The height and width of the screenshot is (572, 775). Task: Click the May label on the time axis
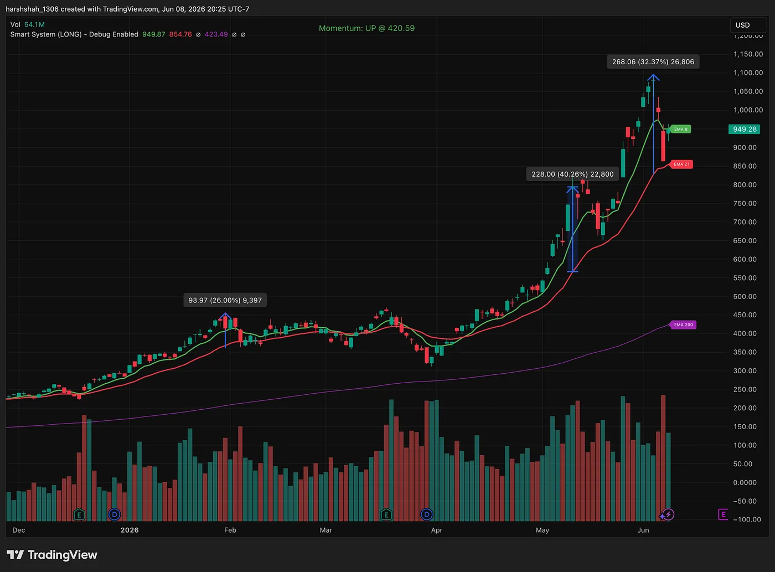click(542, 530)
